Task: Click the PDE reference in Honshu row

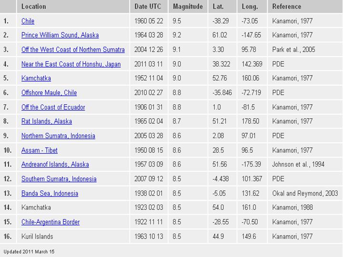Action: tap(278, 64)
